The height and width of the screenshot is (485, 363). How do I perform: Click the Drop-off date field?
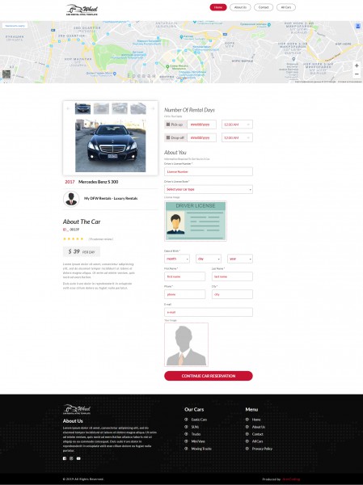(201, 137)
